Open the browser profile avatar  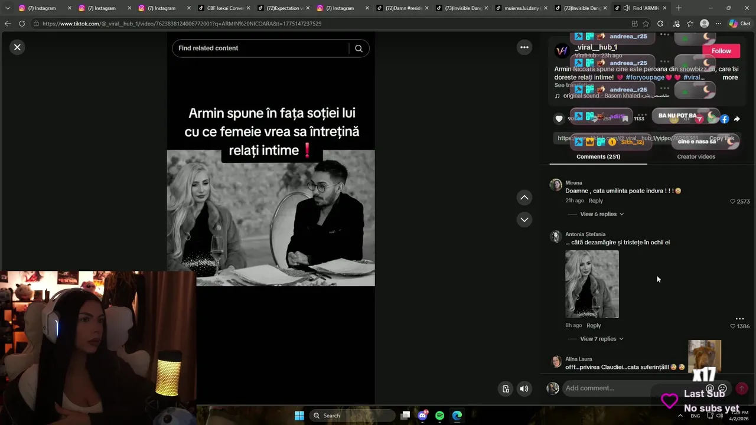click(704, 24)
